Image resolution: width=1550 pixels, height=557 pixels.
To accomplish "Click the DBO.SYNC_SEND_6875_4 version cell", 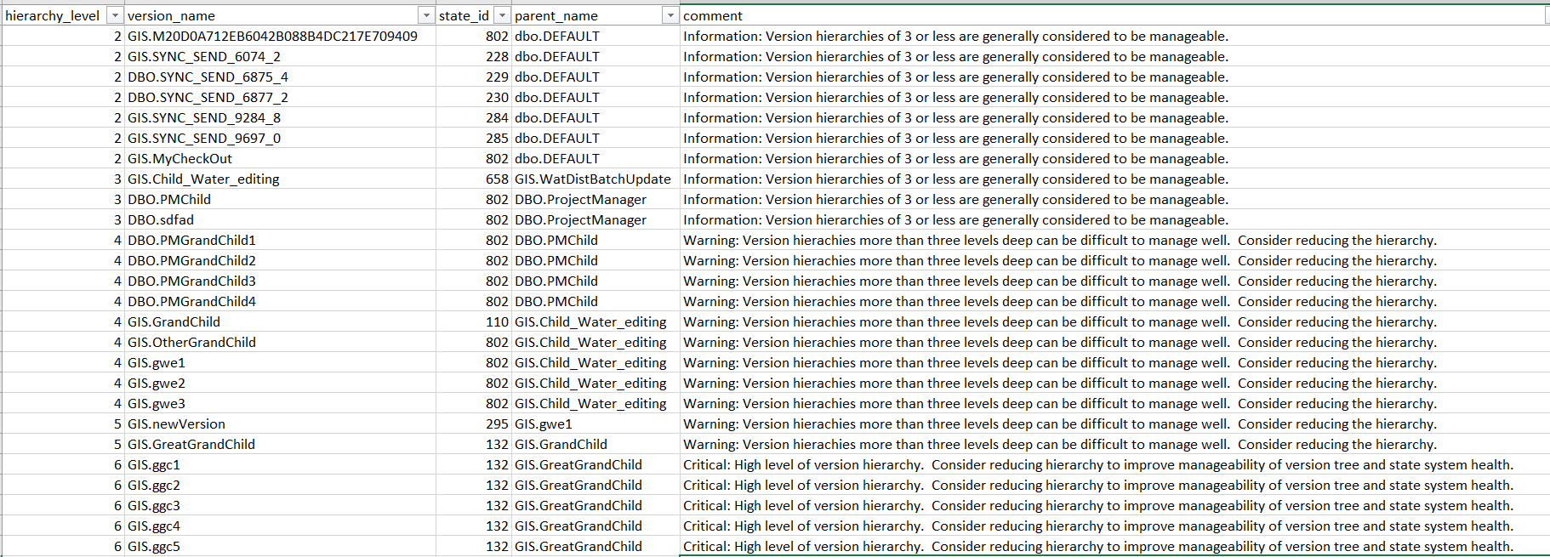I will 280,77.
